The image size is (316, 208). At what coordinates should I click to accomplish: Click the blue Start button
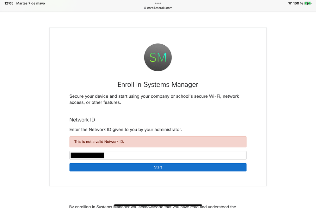pos(158,167)
